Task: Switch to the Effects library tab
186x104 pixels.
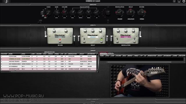Action: (111, 53)
